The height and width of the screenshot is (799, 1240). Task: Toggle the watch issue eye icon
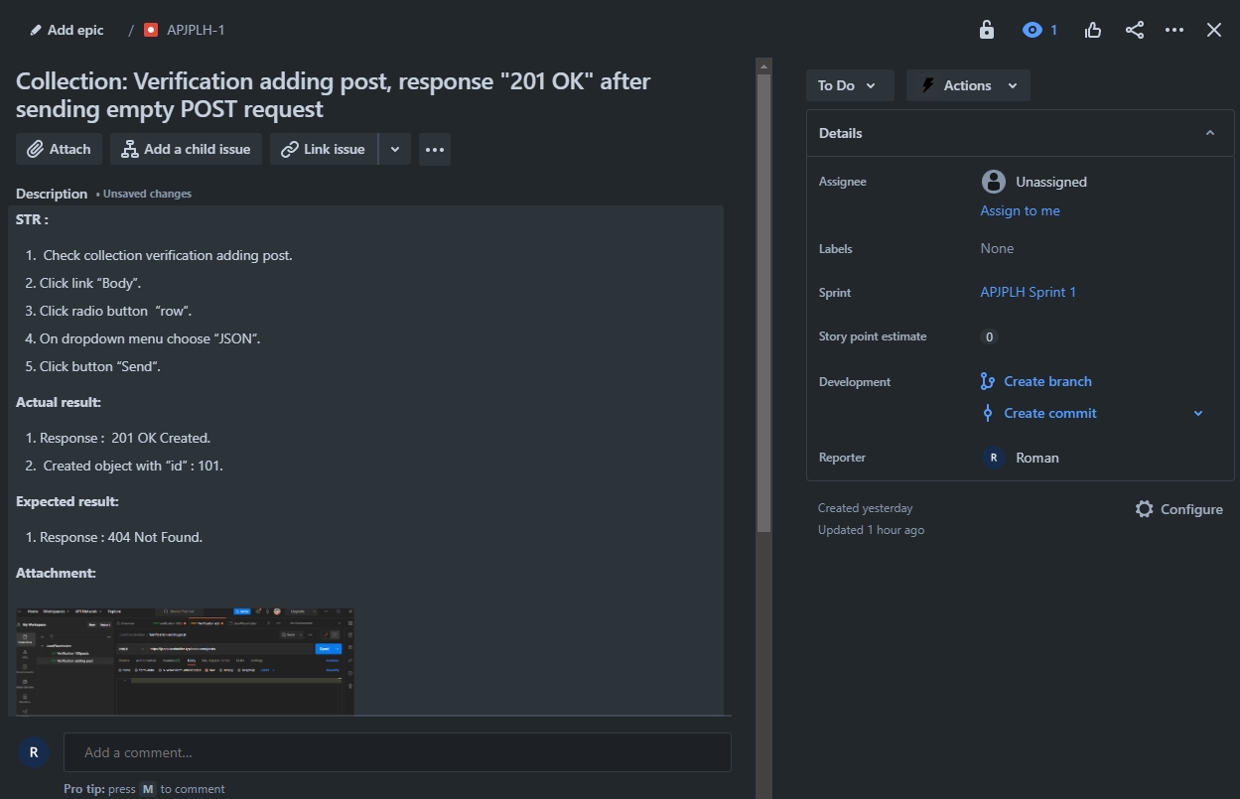pyautogui.click(x=1033, y=30)
